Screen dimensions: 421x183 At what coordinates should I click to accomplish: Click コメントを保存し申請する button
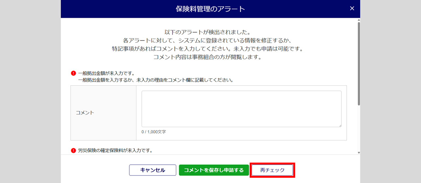pyautogui.click(x=214, y=170)
